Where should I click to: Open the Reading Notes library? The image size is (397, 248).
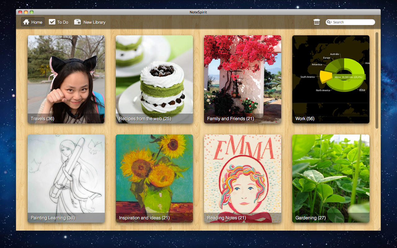pyautogui.click(x=243, y=178)
